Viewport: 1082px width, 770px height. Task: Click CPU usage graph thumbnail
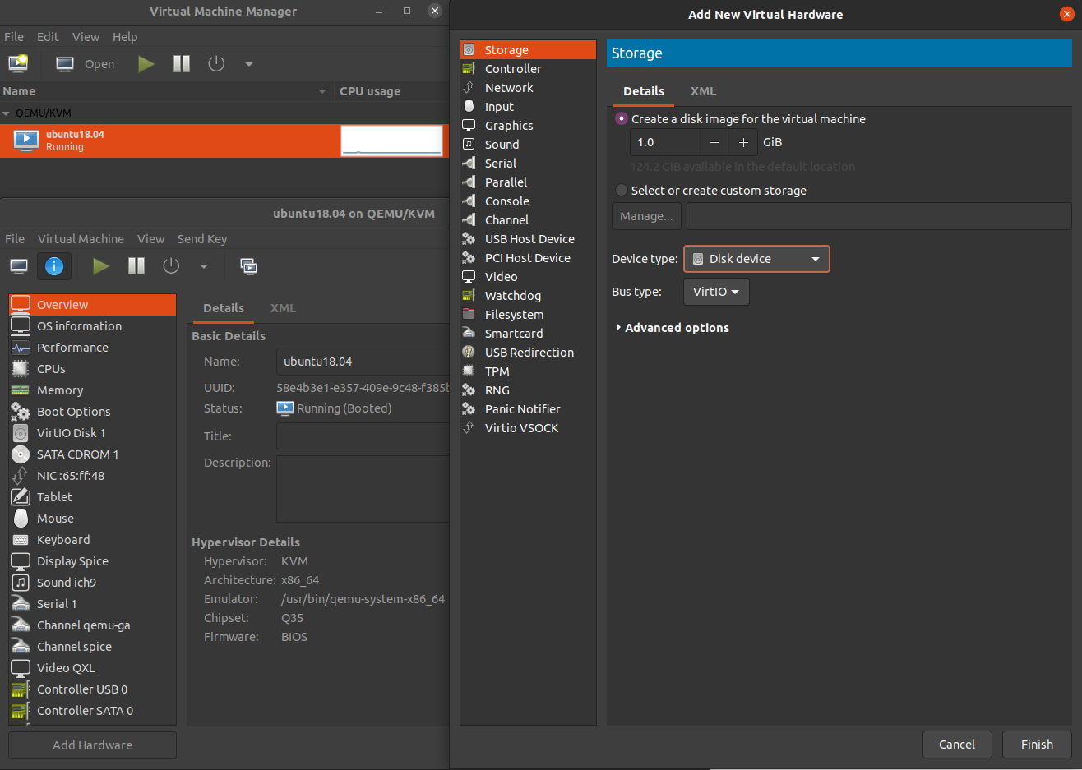tap(391, 141)
